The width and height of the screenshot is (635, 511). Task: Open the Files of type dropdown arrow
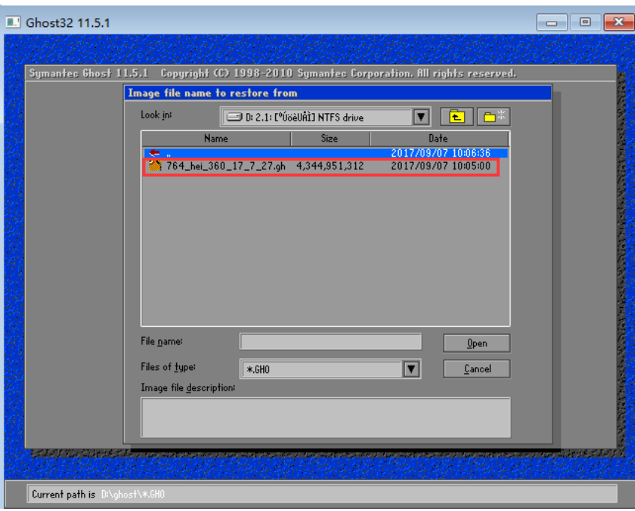click(411, 369)
